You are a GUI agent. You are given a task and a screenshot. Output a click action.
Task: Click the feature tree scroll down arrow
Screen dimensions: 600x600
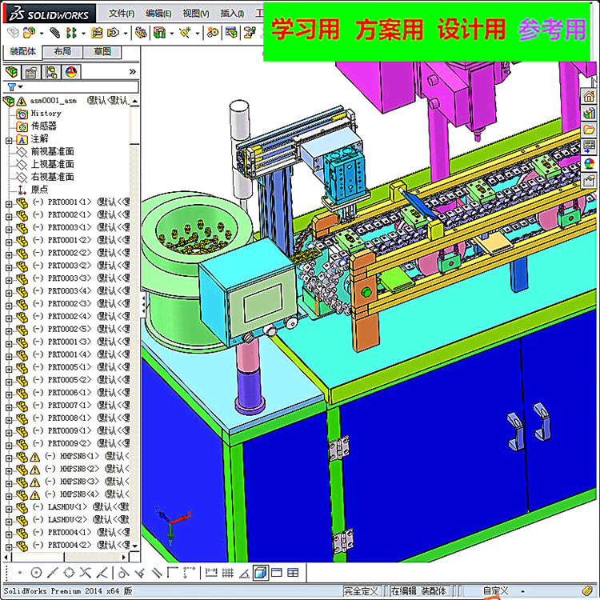click(134, 546)
